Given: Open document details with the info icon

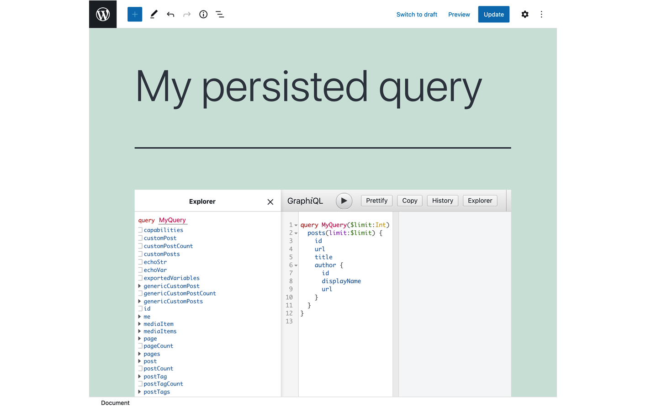Looking at the screenshot, I should (203, 14).
